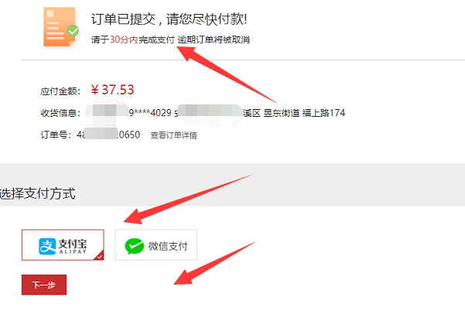Choose the 微信支付 payment option box
The image size is (465, 311).
pyautogui.click(x=156, y=245)
